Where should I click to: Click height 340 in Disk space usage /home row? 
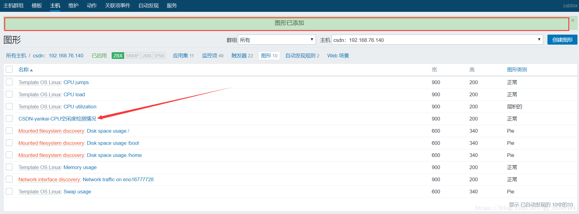pyautogui.click(x=473, y=155)
